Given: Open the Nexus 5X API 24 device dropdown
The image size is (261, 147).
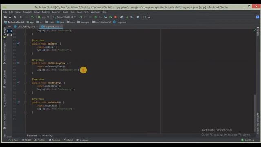Looking at the screenshot, I should point(64,17).
